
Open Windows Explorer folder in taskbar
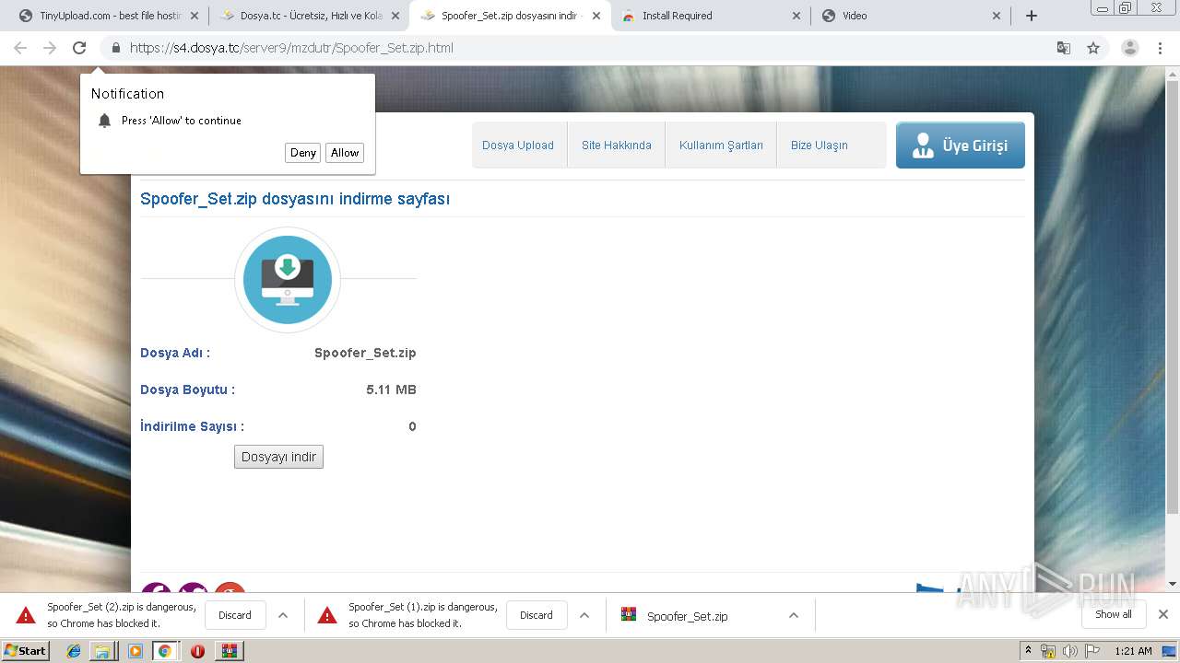click(x=103, y=651)
